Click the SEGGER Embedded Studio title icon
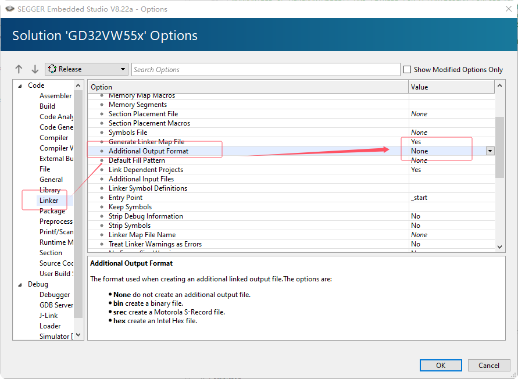 [x=9, y=9]
